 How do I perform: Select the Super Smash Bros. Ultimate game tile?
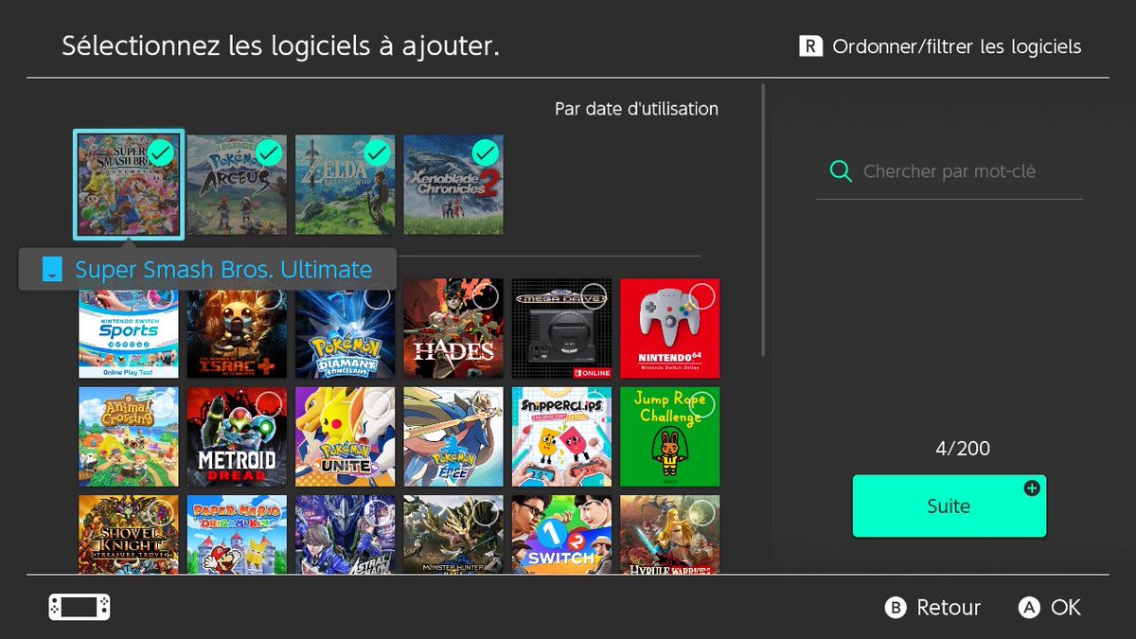129,185
